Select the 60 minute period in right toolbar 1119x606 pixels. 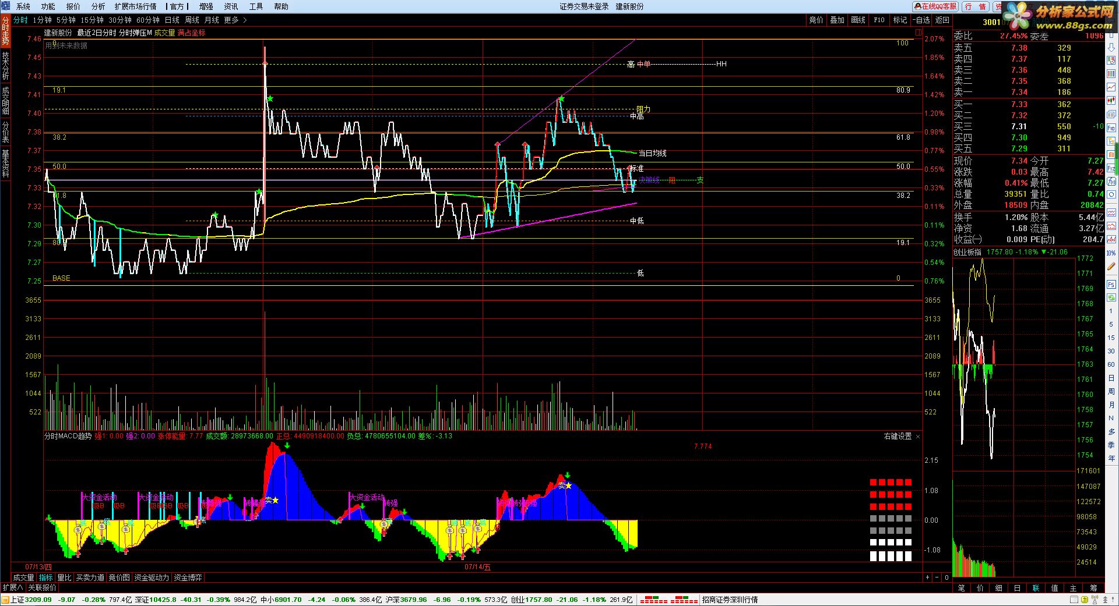[x=1111, y=364]
